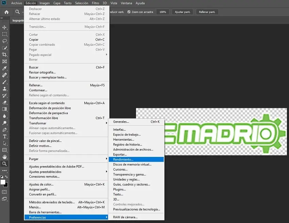
Task: Click the Photoshop logo icon
Action: (4, 3)
